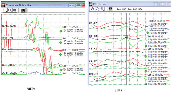
Task: Click zoom in icon in RPTN window
Action: click(x=102, y=9)
